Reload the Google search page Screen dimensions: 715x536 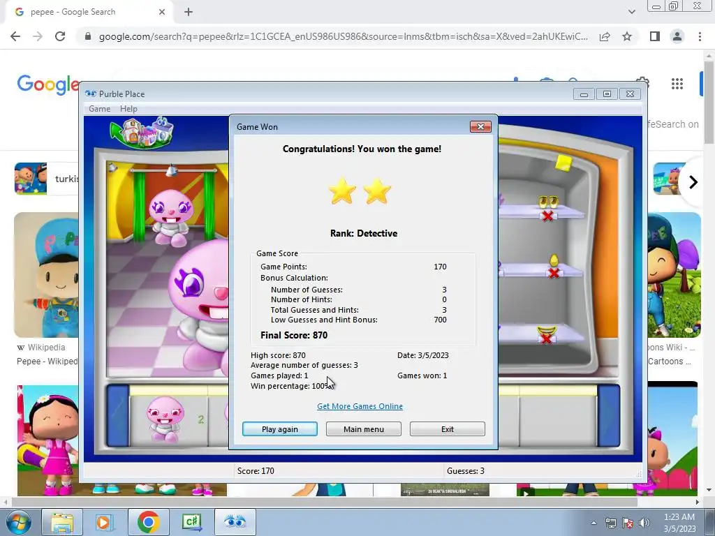coord(60,36)
